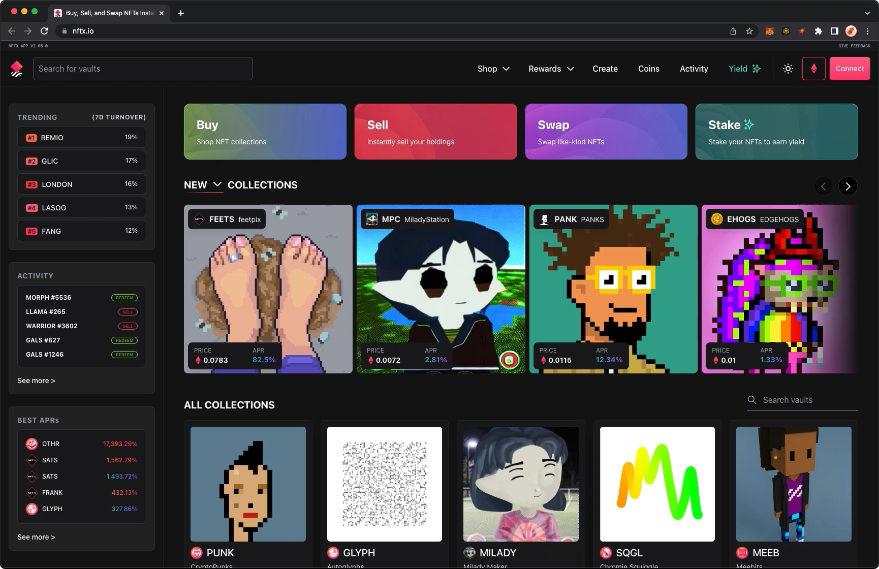879x569 pixels.
Task: Open GALS #1246 activity entry
Action: pyautogui.click(x=82, y=355)
